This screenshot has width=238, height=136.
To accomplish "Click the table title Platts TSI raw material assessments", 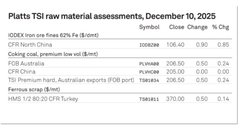I will (x=112, y=17).
